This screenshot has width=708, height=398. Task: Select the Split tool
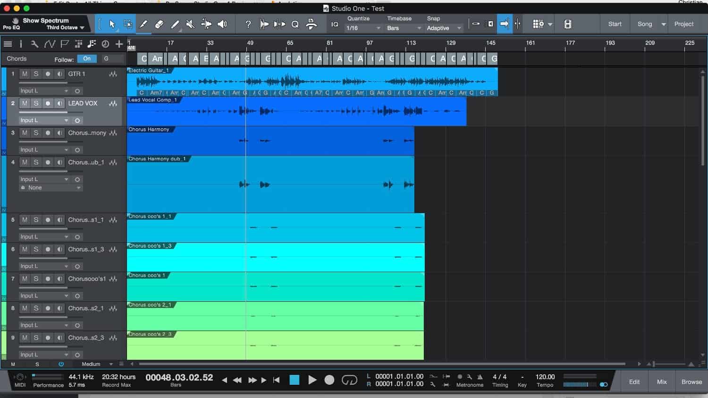143,24
